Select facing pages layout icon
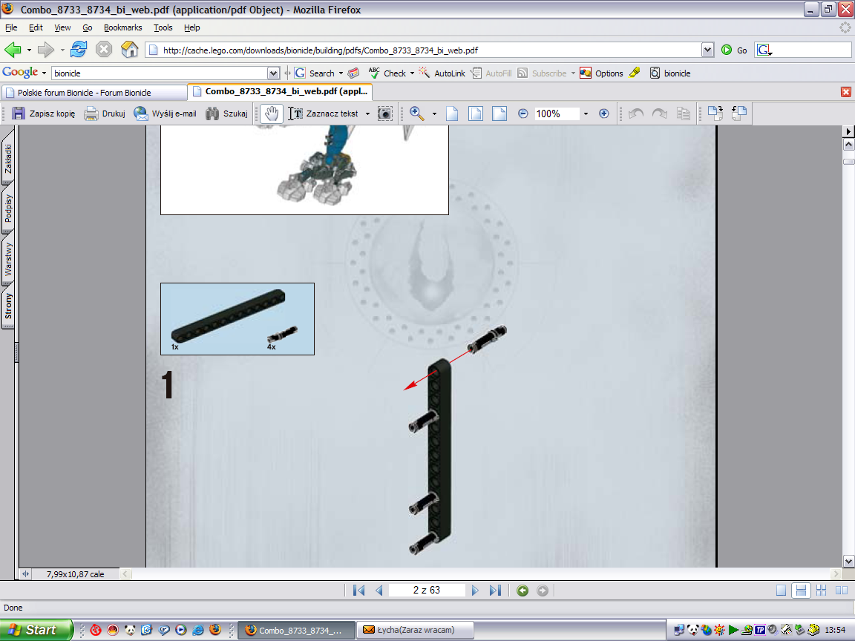The image size is (855, 641). 842,591
